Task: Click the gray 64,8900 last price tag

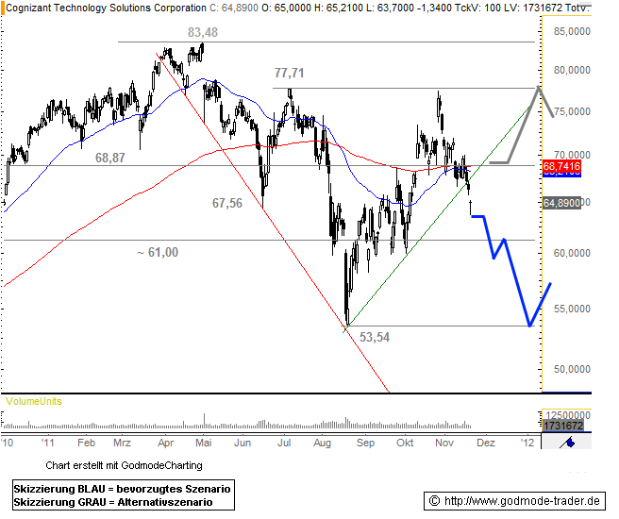Action: click(x=561, y=202)
